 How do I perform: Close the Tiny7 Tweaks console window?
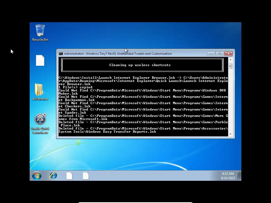pyautogui.click(x=228, y=54)
